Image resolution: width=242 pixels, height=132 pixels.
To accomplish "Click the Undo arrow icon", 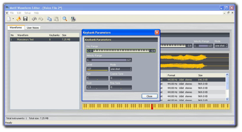I will [34, 19].
